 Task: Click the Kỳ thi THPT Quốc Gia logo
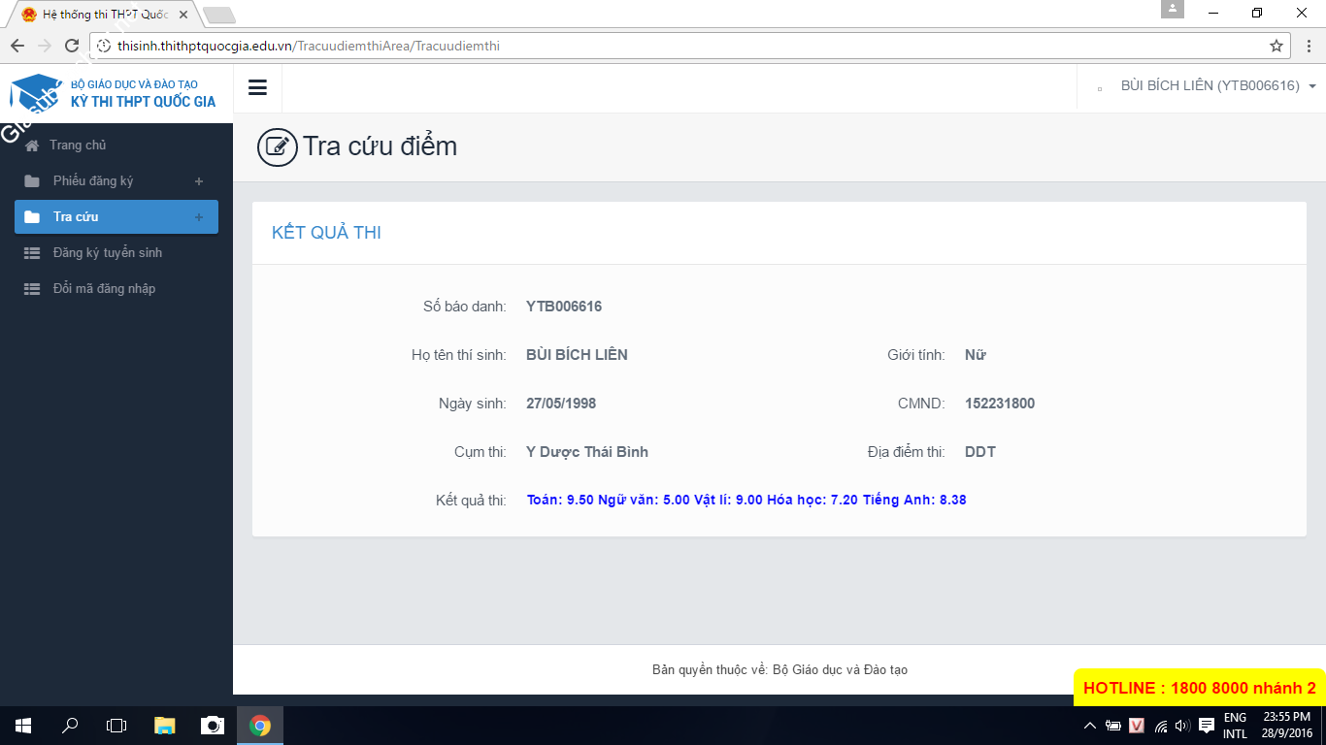pyautogui.click(x=115, y=94)
